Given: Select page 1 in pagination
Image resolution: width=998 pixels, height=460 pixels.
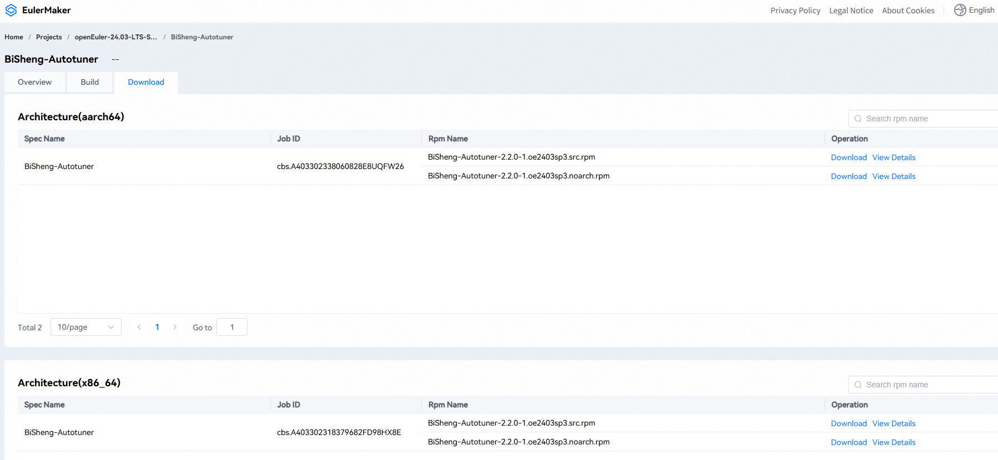Looking at the screenshot, I should coord(157,327).
